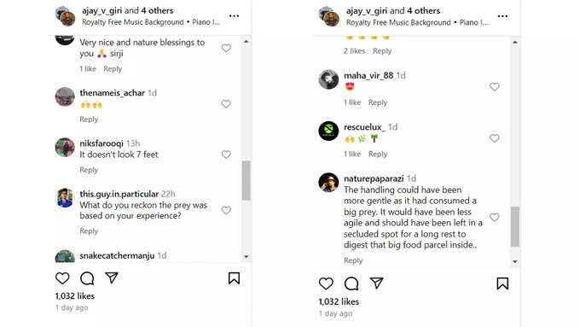580x327 pixels.
Task: Open three-dot options menu in right panel
Action: pyautogui.click(x=502, y=16)
